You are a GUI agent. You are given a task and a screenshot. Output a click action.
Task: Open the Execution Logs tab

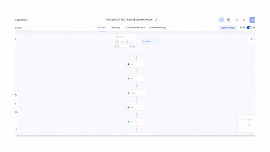click(x=158, y=27)
